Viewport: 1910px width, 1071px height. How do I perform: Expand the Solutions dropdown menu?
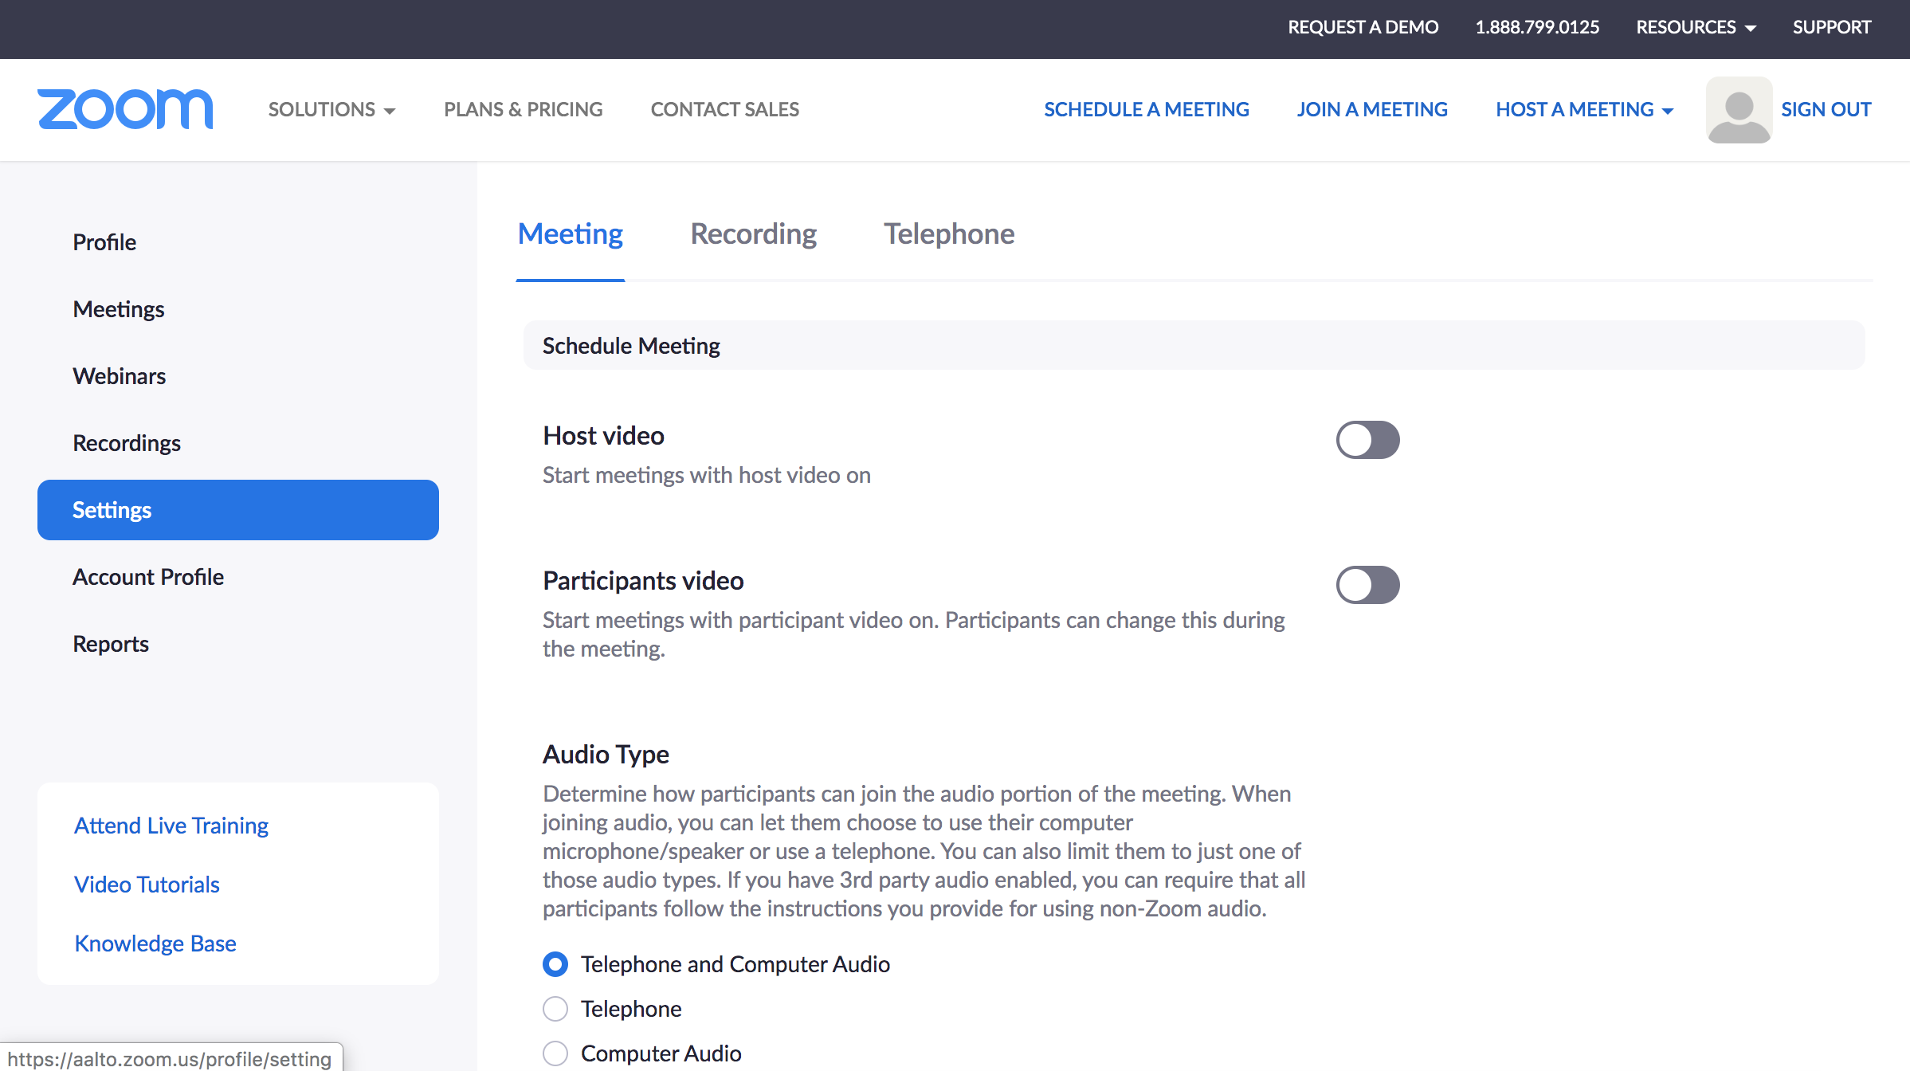(331, 109)
